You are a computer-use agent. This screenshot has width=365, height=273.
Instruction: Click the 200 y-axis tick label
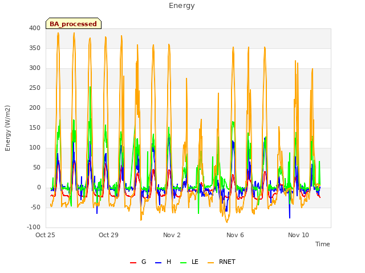35,107
